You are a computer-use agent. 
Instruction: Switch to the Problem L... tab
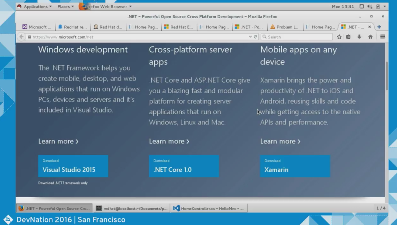tap(284, 27)
